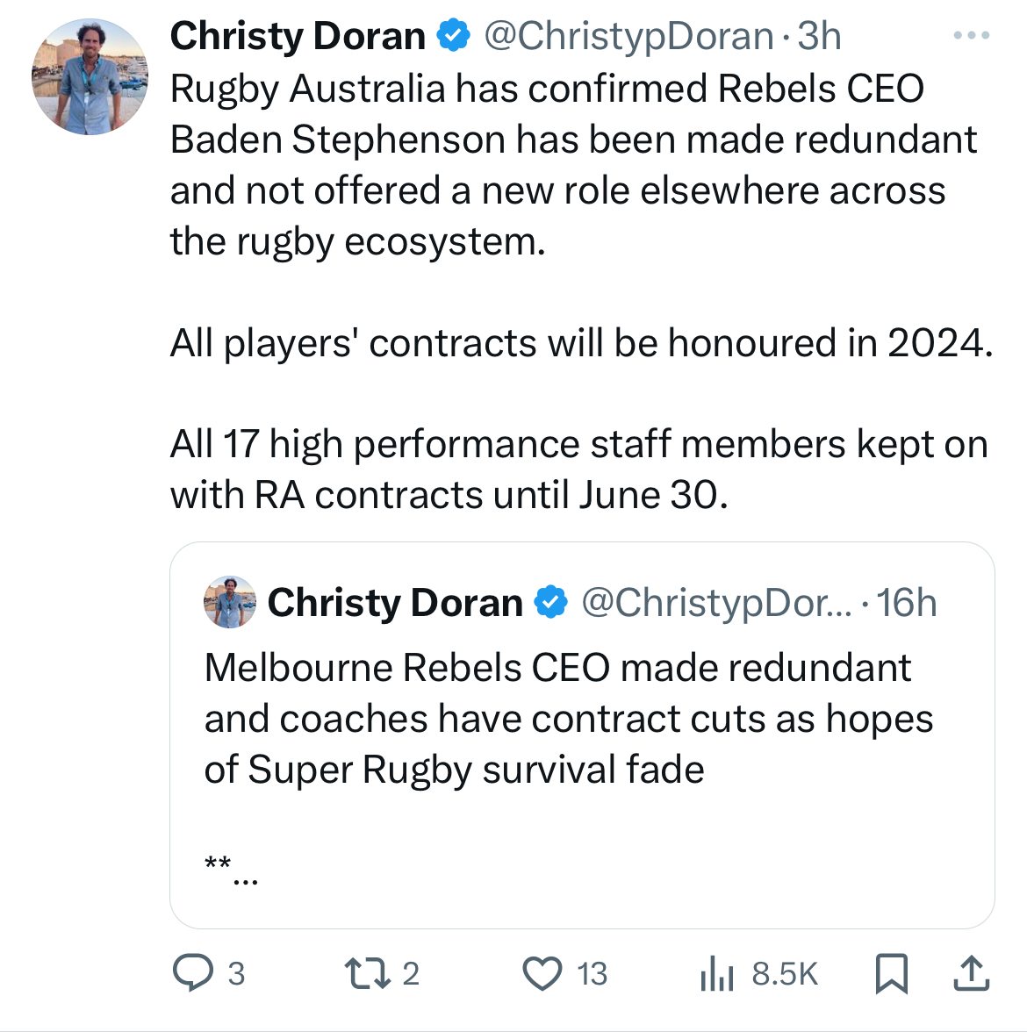The height and width of the screenshot is (1032, 1027).
Task: Bookmark this tweet
Action: pos(892,973)
